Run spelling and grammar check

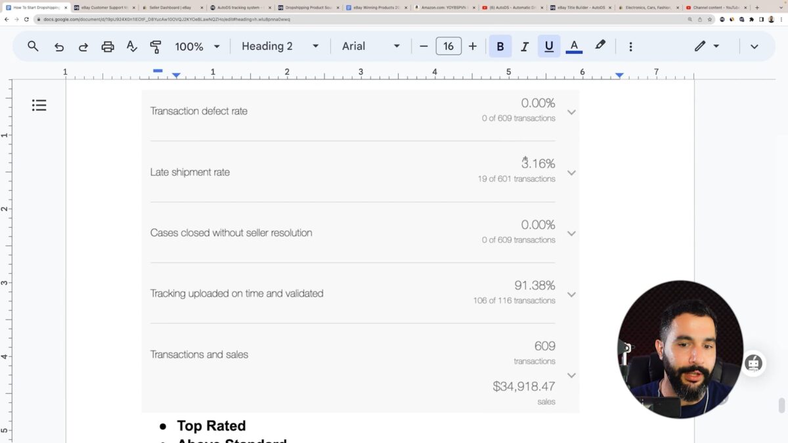click(x=132, y=47)
